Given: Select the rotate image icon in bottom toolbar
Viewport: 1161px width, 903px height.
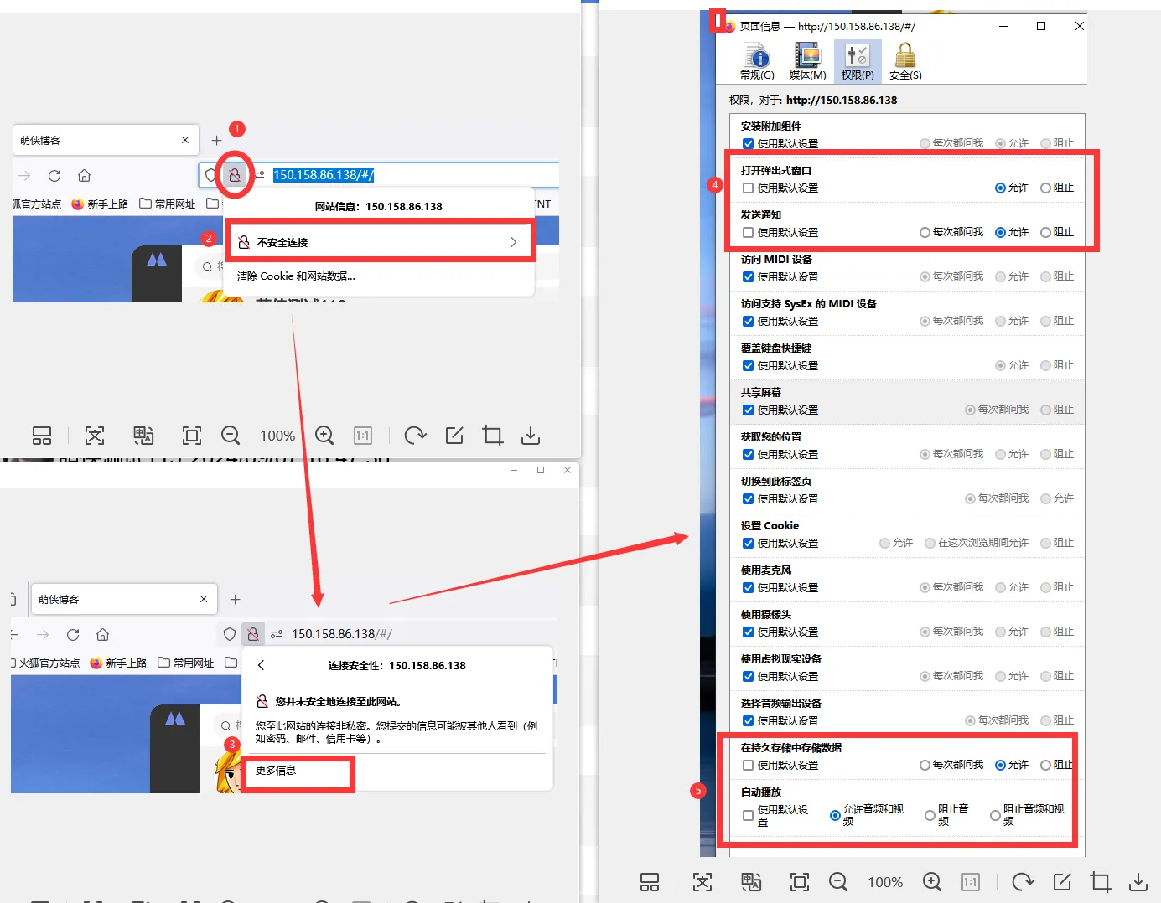Looking at the screenshot, I should coord(415,436).
